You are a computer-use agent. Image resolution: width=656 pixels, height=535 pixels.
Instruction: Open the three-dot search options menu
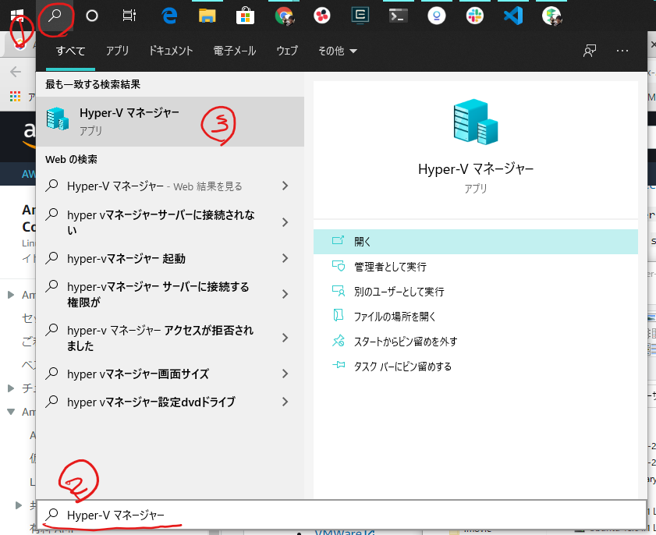pos(622,51)
